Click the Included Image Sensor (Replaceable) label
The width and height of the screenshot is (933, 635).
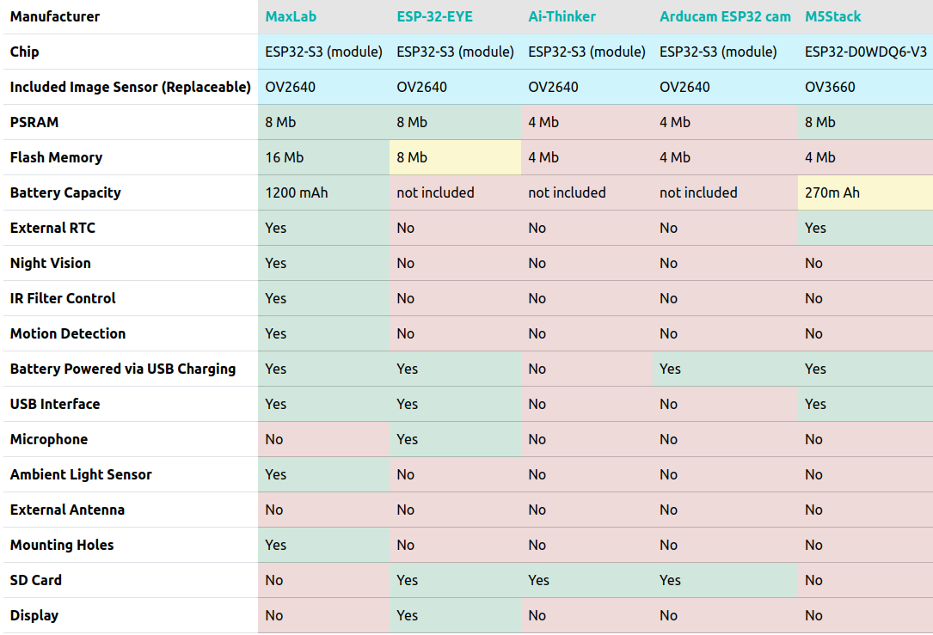pos(131,87)
